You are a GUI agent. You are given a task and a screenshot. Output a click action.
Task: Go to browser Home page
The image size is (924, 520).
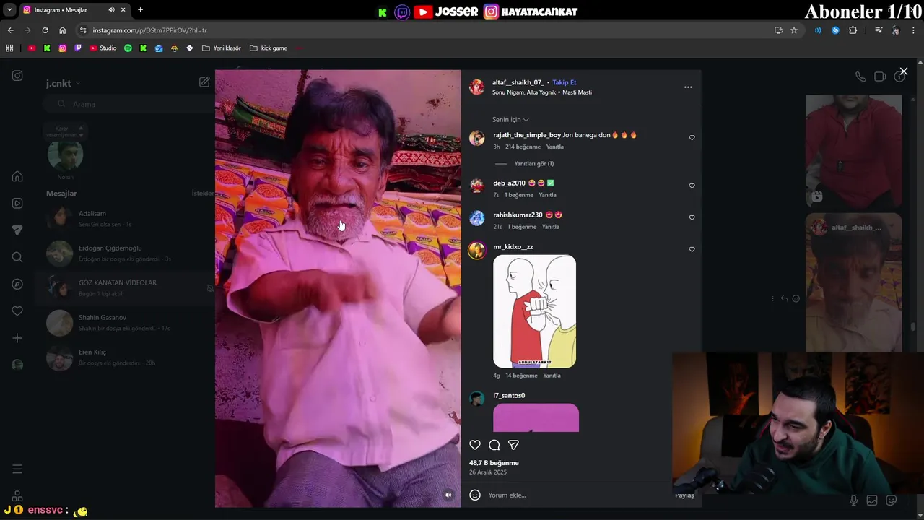pos(62,30)
